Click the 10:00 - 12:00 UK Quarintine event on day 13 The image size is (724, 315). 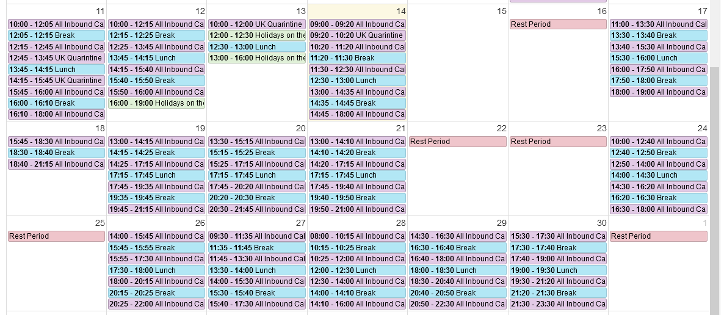tap(257, 24)
